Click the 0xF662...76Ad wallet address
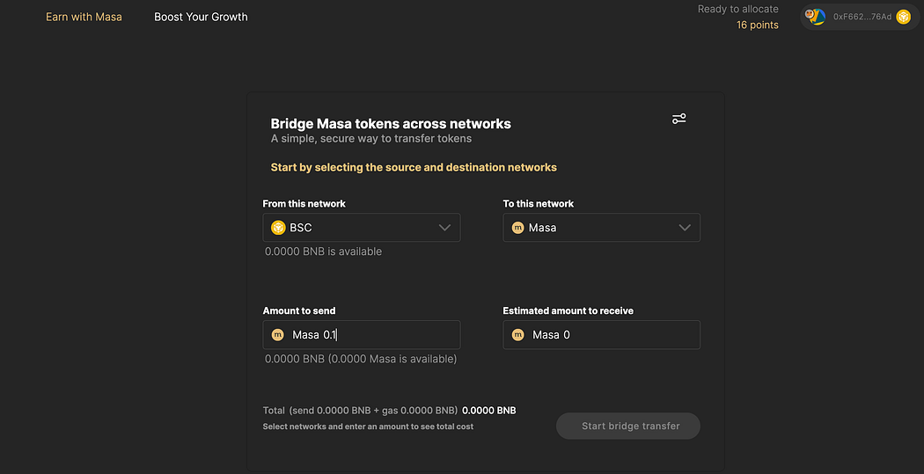The width and height of the screenshot is (924, 474). pyautogui.click(x=862, y=17)
